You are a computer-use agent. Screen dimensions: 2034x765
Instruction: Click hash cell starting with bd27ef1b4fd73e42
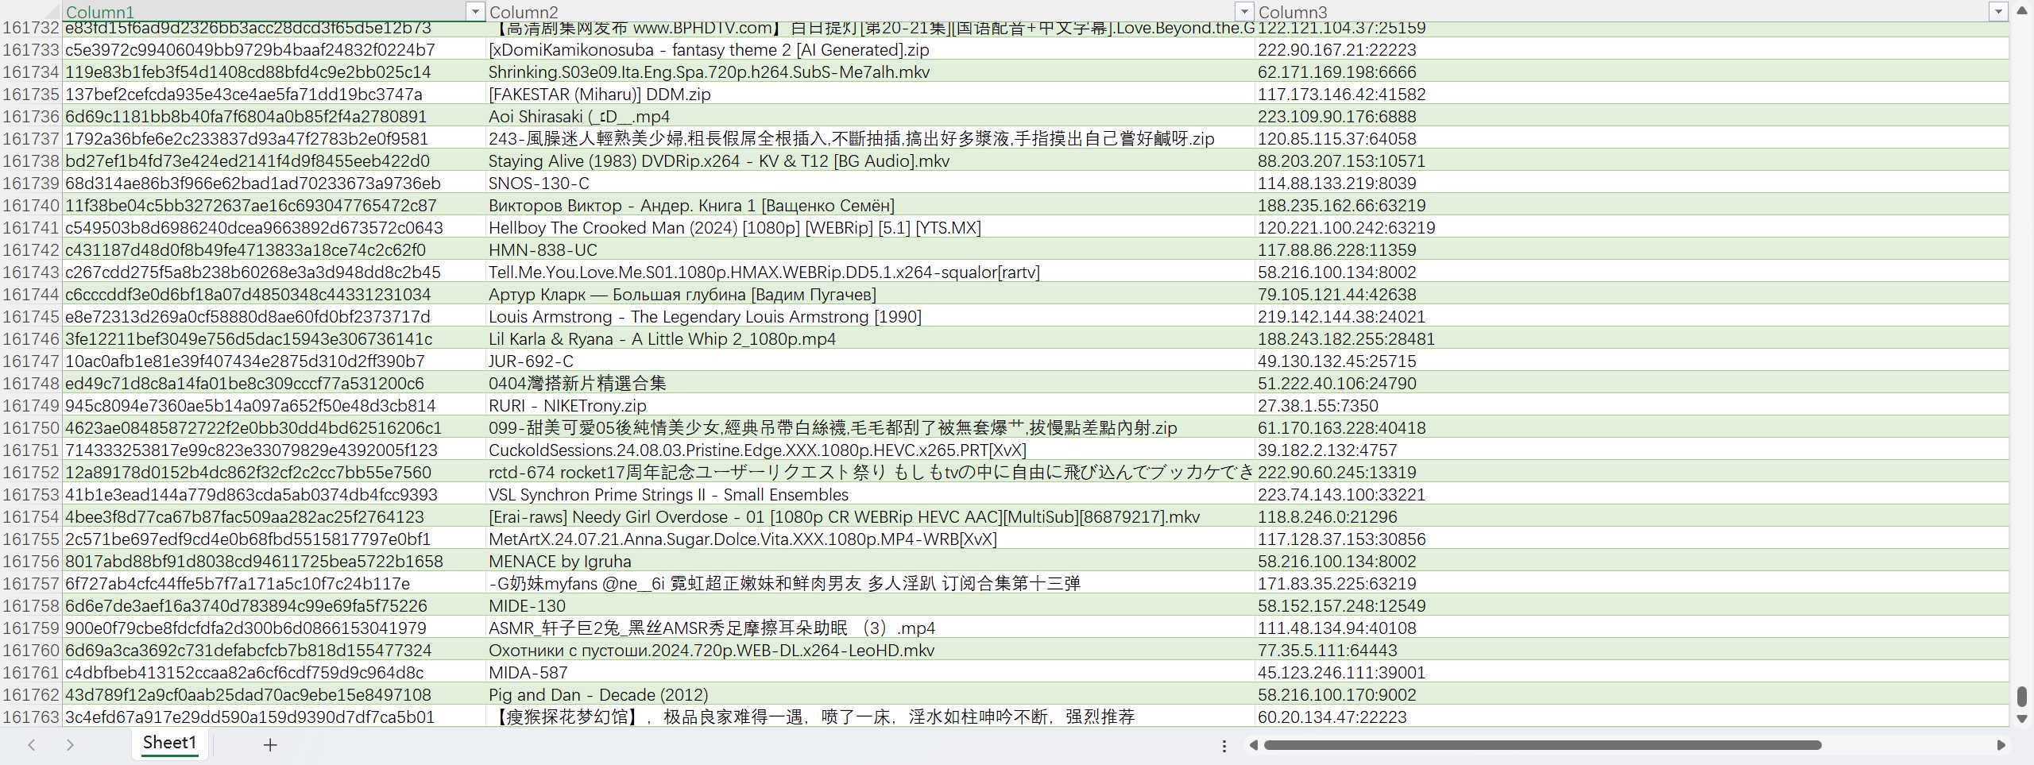(x=274, y=160)
